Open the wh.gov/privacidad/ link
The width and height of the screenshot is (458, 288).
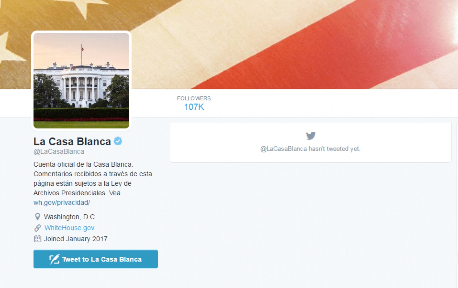click(x=62, y=202)
